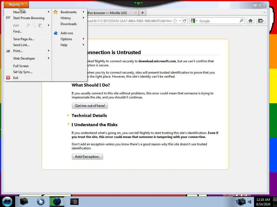This screenshot has height=207, width=277.
Task: Minimize the Nightly browser window
Action: (255, 6)
